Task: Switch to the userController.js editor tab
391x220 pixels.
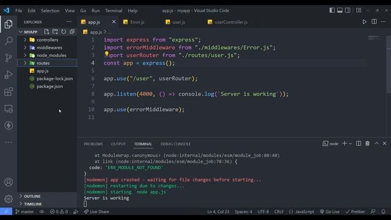Action: 231,22
